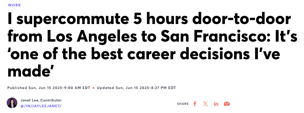
Task: Click the red dot between timestamps
Action: click(94, 88)
